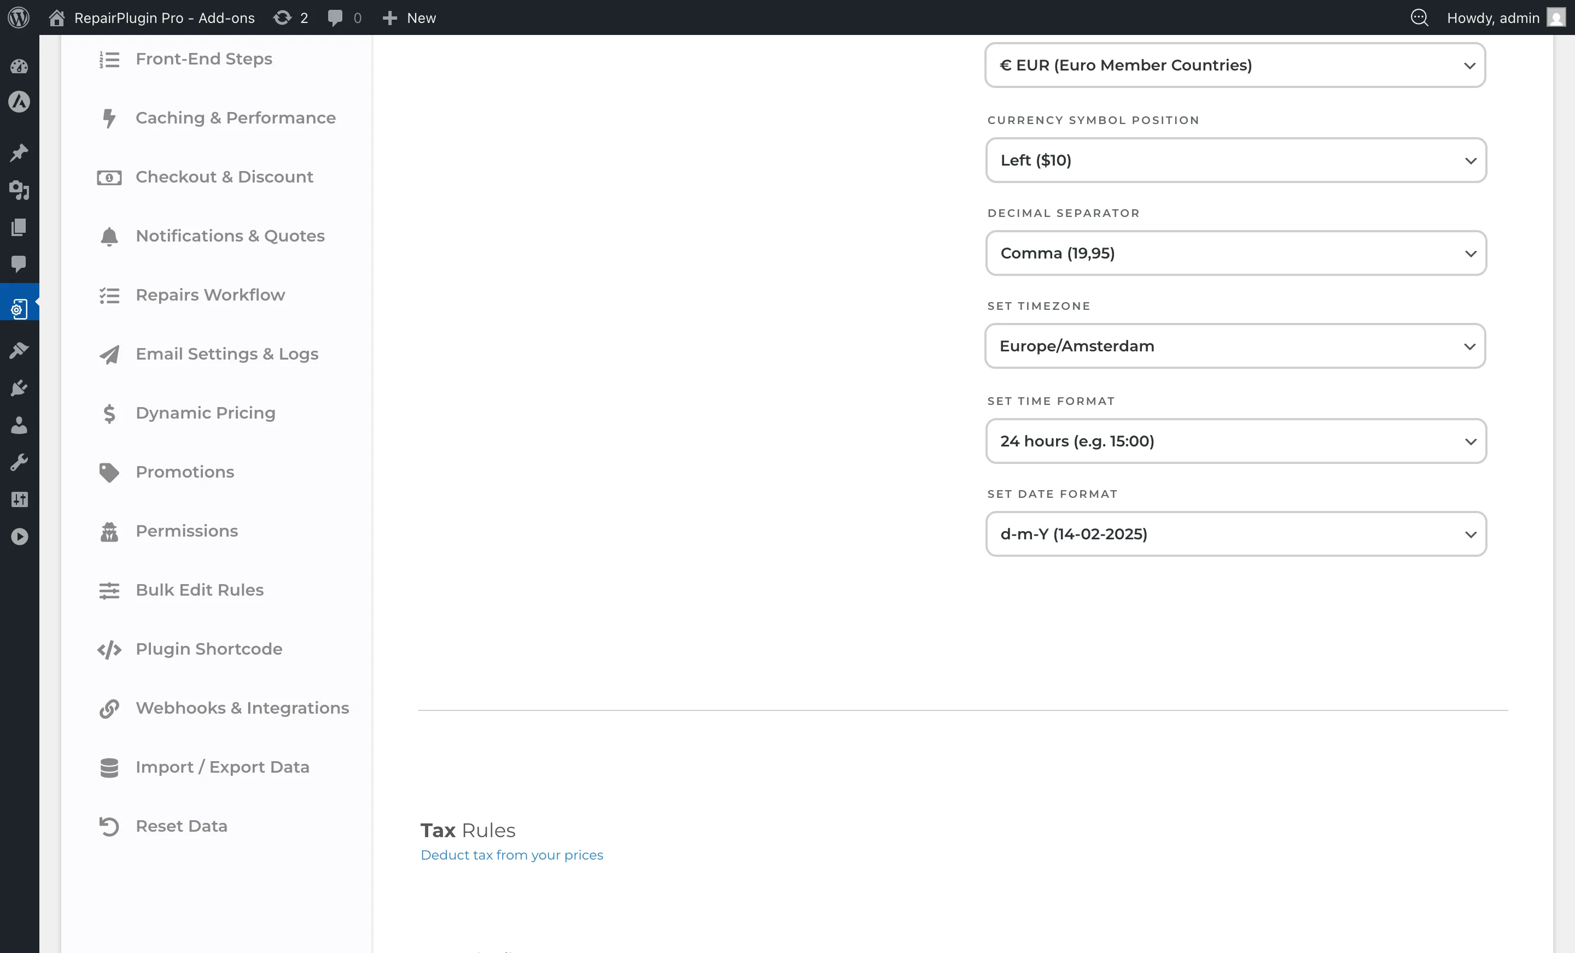The height and width of the screenshot is (953, 1575).
Task: Click the home icon beside site name
Action: (57, 18)
